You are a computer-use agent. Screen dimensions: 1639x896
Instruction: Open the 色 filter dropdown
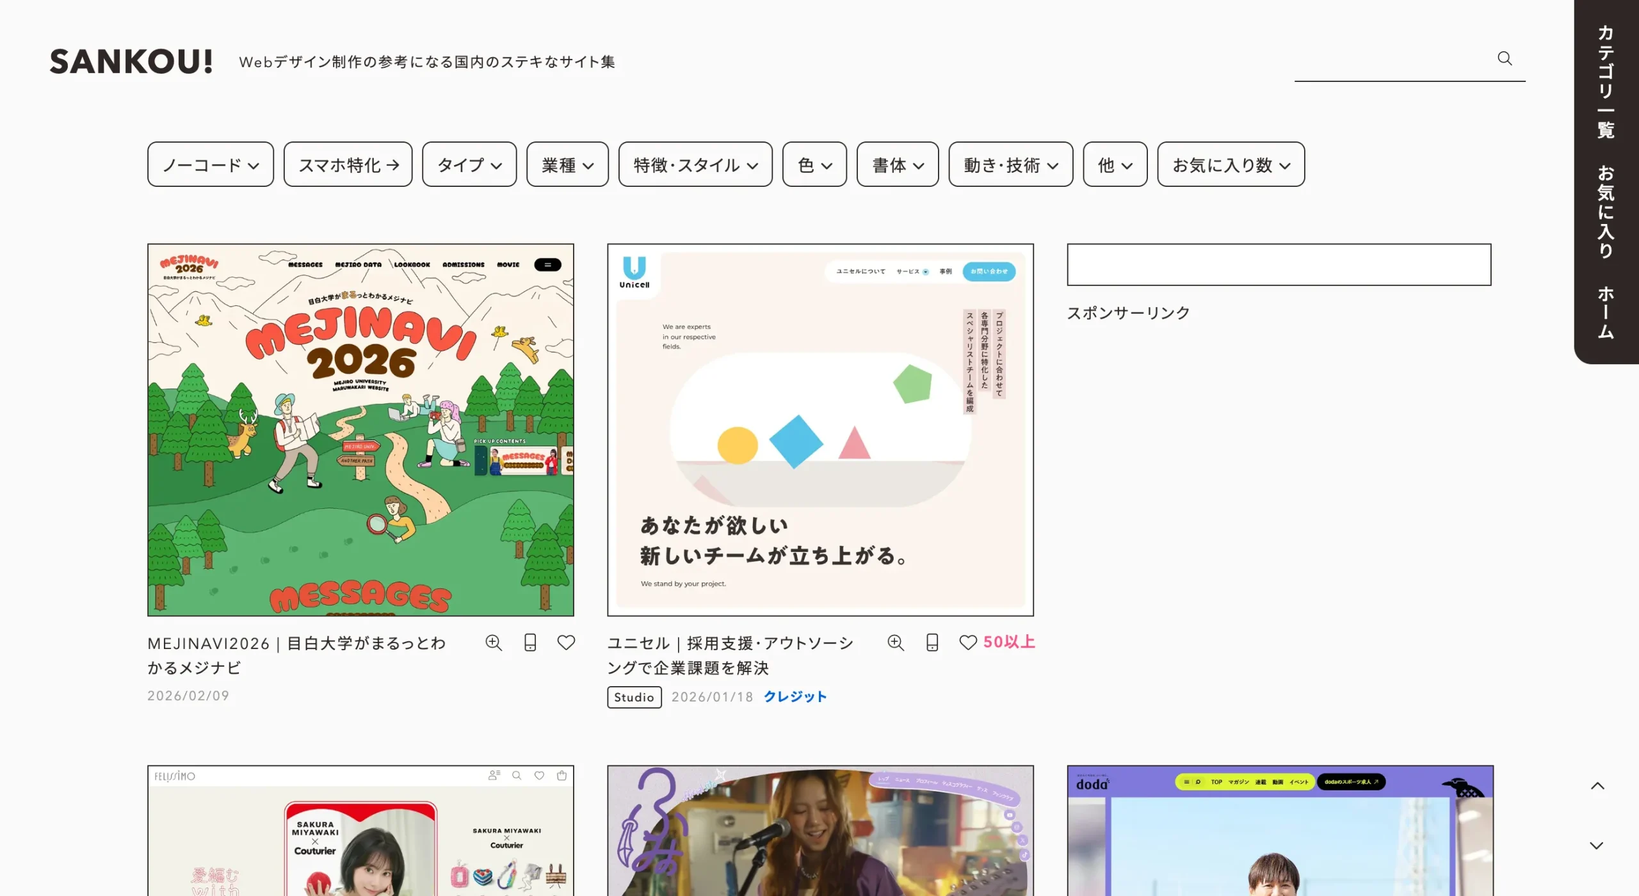tap(814, 164)
